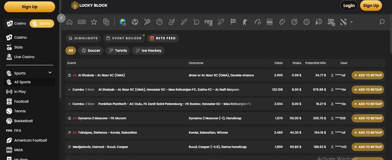The image size is (392, 160).
Task: Select the NBA 2K toolbar icon
Action: (331, 22)
